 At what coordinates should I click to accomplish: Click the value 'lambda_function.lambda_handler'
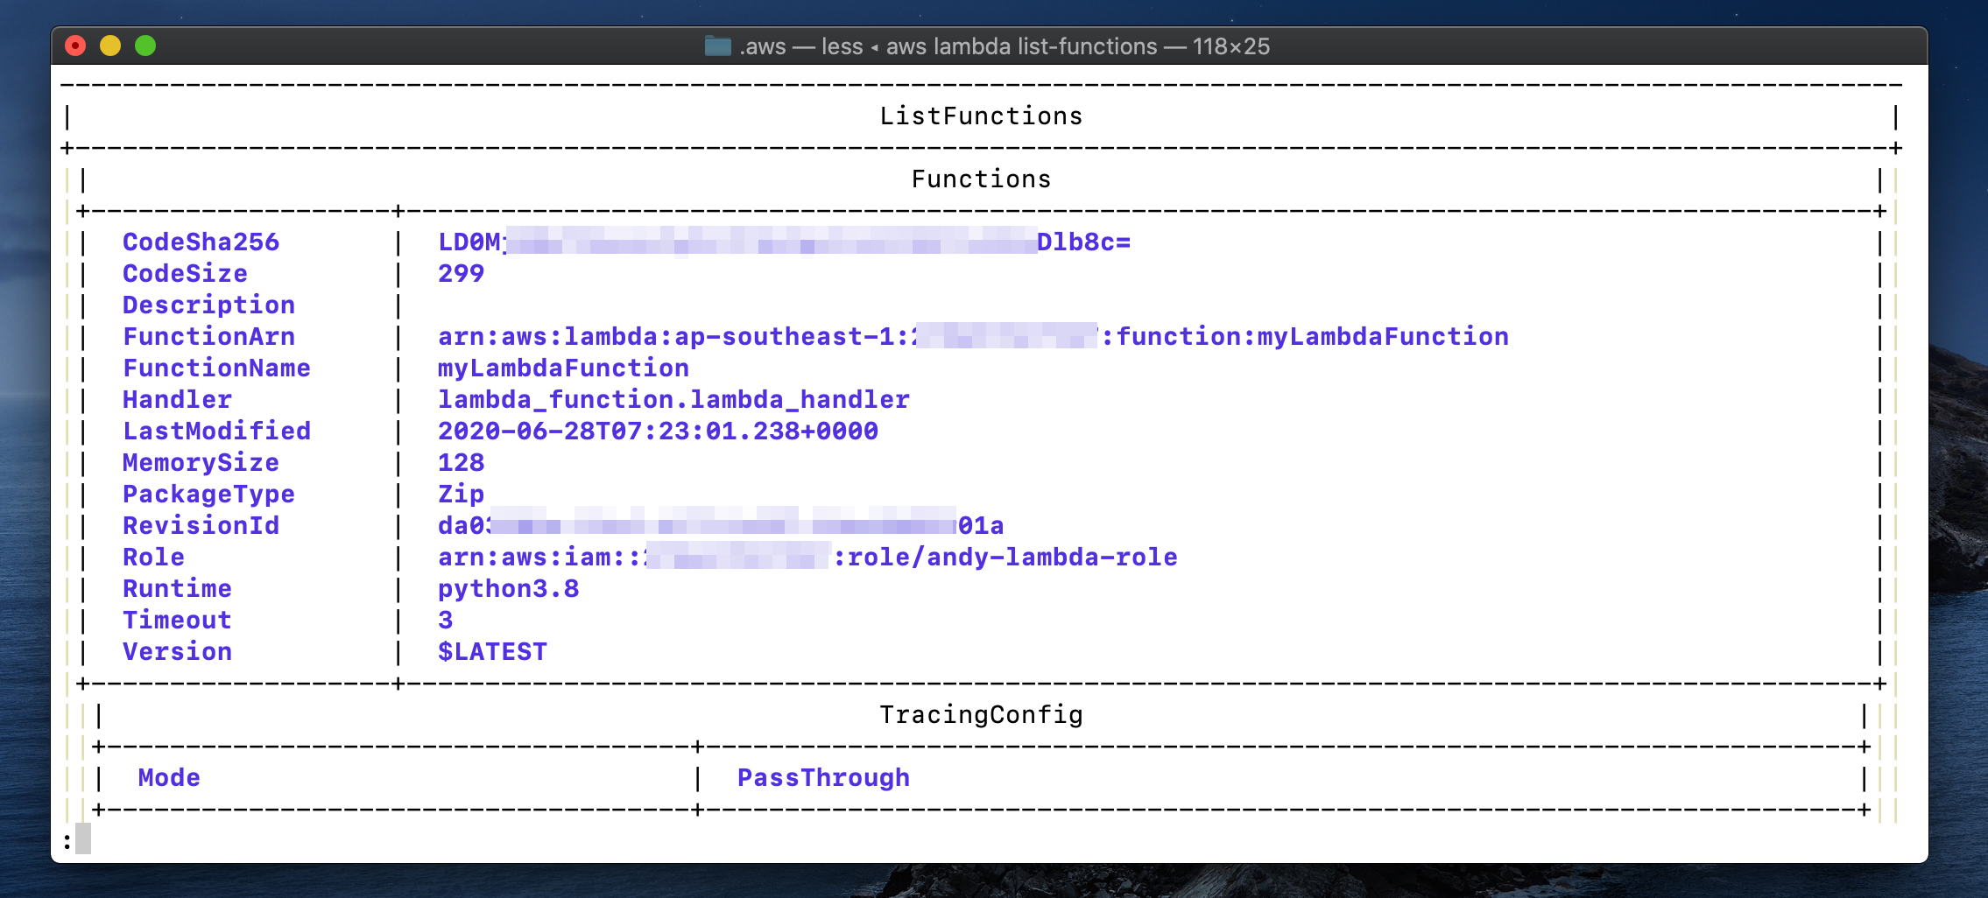(x=673, y=400)
